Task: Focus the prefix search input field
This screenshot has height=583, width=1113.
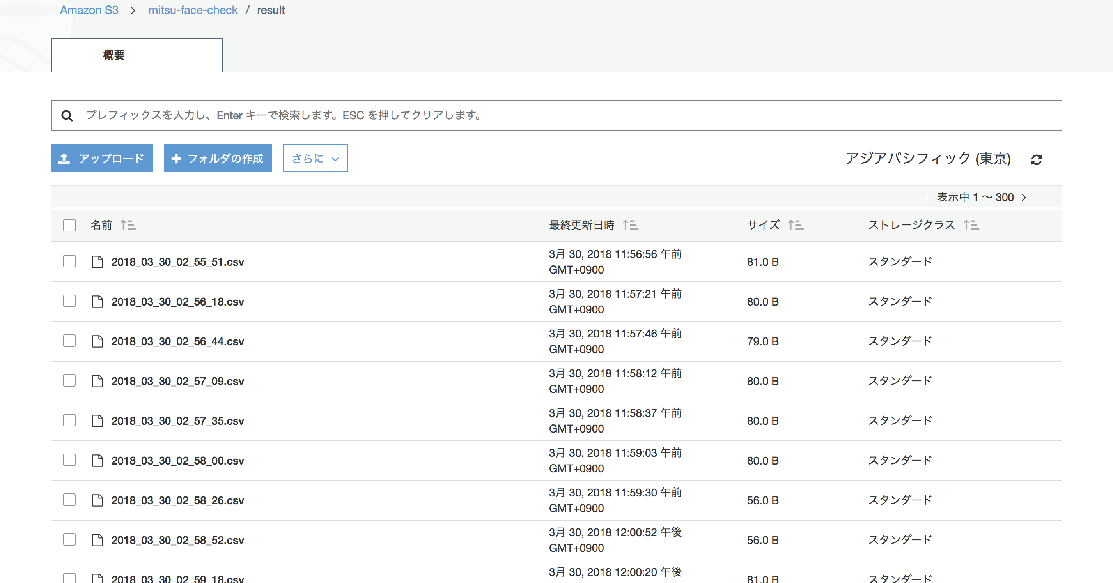Action: pos(562,116)
